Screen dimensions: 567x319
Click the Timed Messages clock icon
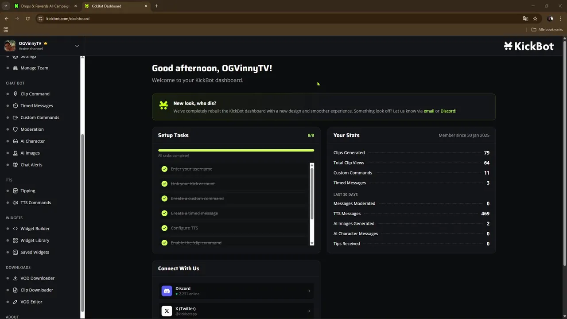[16, 106]
